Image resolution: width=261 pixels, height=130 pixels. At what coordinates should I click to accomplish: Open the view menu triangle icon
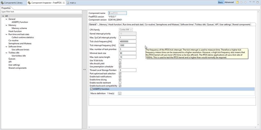(250, 2)
